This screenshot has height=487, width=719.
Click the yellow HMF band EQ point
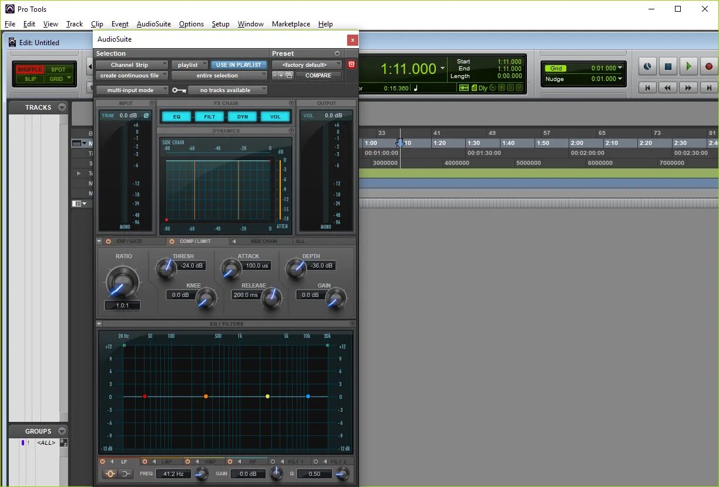pyautogui.click(x=267, y=397)
